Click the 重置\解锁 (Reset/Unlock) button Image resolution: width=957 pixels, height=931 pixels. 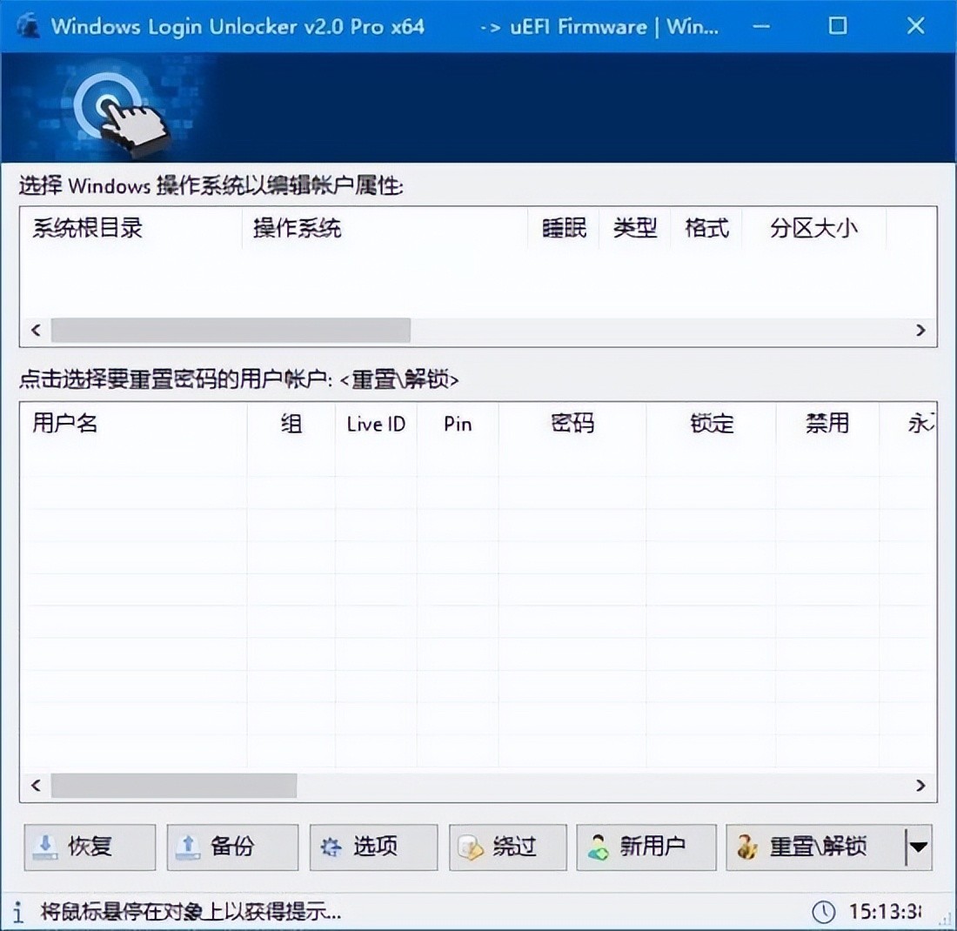coord(815,847)
